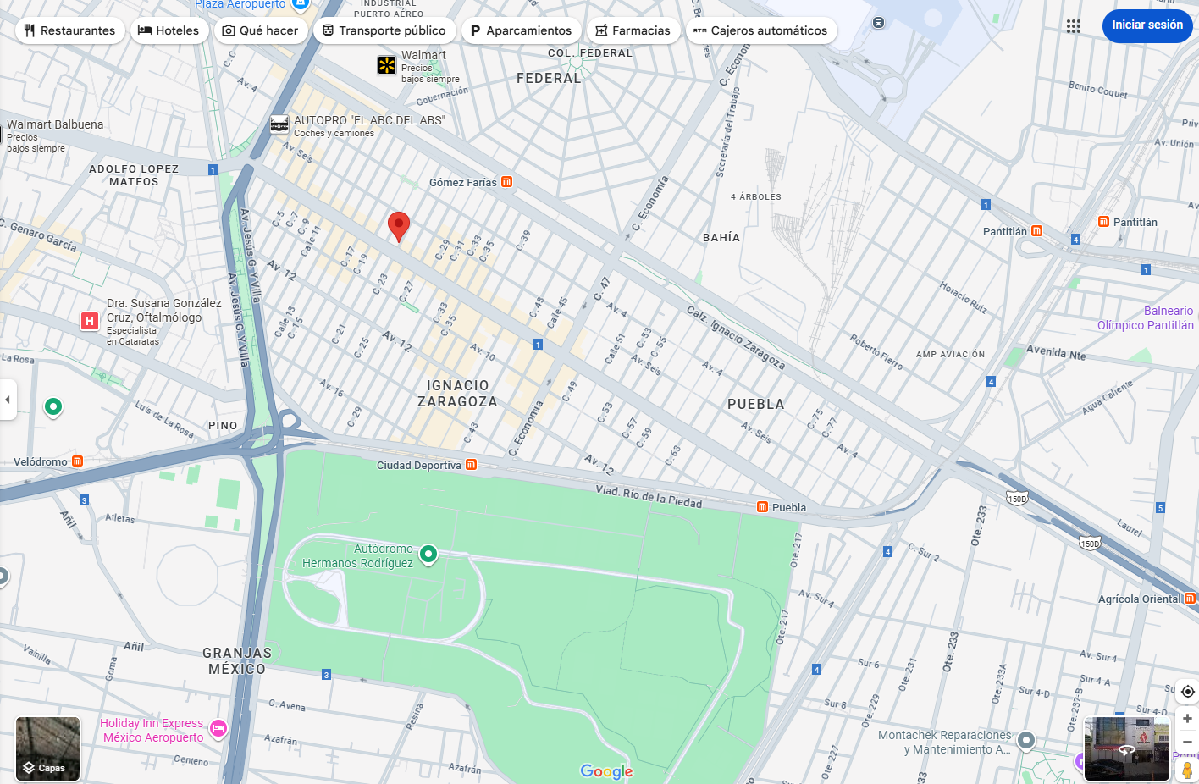
Task: Click the Montachek Reparaciones map marker
Action: click(x=1026, y=741)
